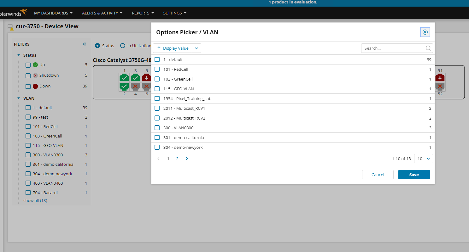469x252 pixels.
Task: Click the red down port 5 icon
Action: (x=146, y=78)
